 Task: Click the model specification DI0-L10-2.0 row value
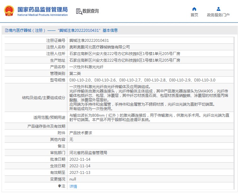click(142, 80)
